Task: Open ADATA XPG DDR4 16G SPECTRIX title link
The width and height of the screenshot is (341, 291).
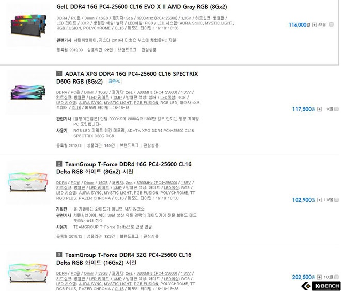Action: [127, 77]
